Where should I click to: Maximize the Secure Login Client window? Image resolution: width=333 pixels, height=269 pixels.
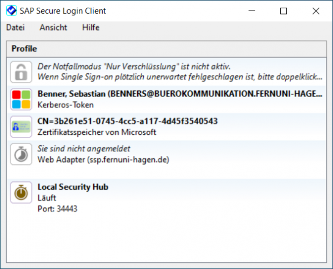tap(284, 11)
